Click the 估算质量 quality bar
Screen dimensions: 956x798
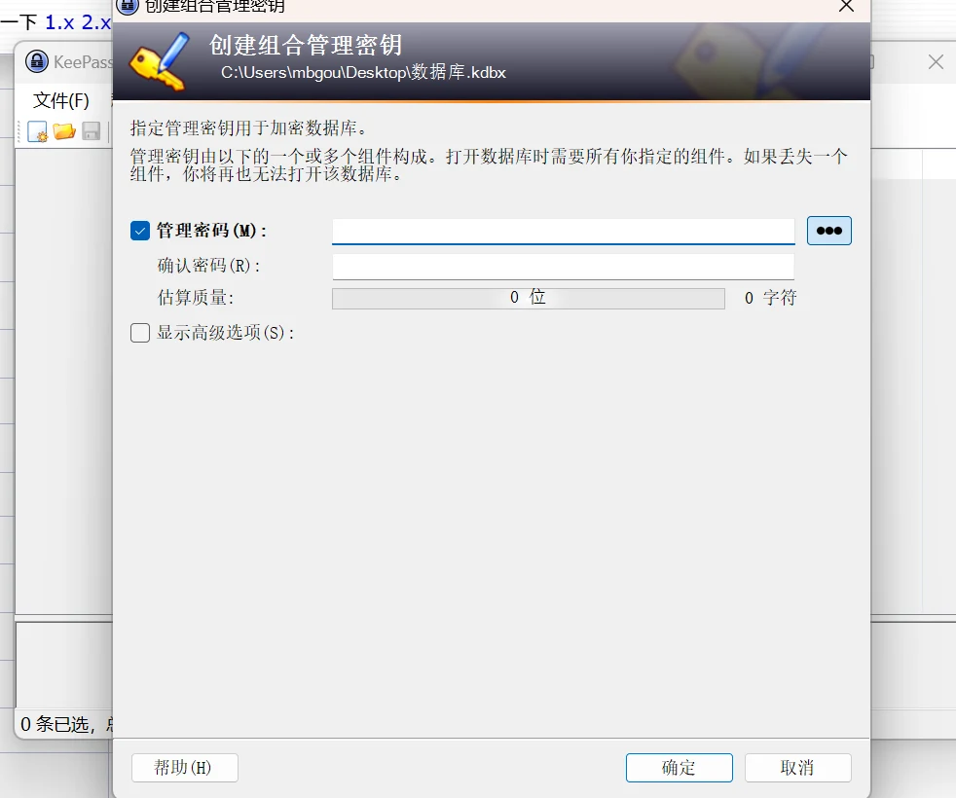[x=529, y=299]
